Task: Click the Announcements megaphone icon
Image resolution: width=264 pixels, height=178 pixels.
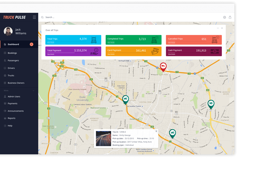Action: coord(6,111)
